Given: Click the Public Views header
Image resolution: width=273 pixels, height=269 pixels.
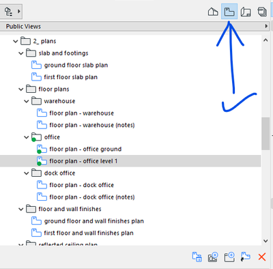Looking at the screenshot, I should point(134,26).
